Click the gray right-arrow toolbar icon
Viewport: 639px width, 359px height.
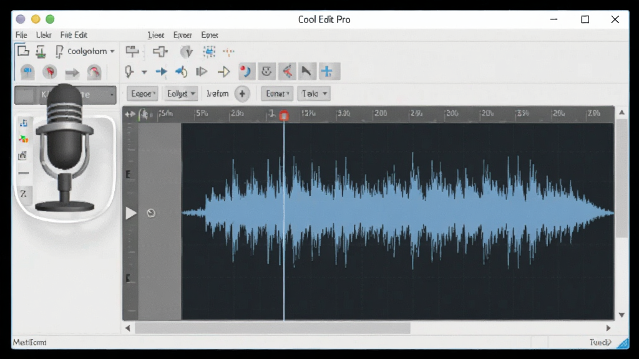coord(72,73)
